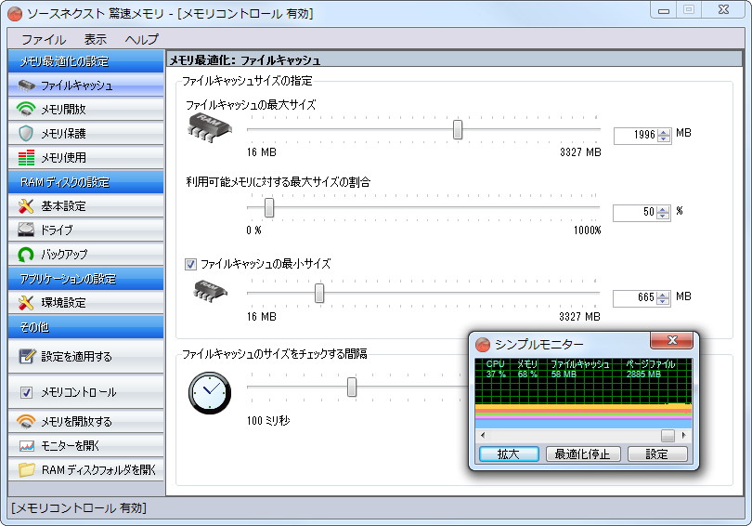Viewport: 752px width, 526px height.
Task: Click the check interval slider thumb
Action: click(352, 387)
